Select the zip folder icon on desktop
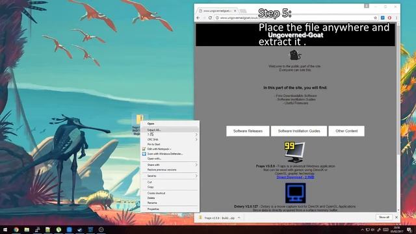The width and height of the screenshot is (416, 234). pos(139,120)
